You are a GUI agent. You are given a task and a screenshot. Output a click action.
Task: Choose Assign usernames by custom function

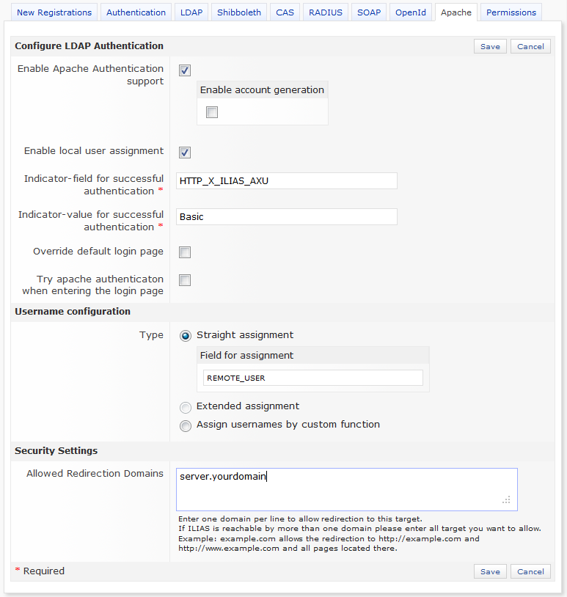pyautogui.click(x=185, y=425)
